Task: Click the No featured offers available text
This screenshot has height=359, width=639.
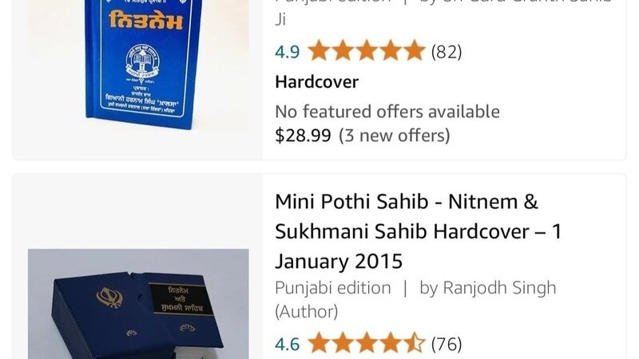Action: [x=387, y=112]
